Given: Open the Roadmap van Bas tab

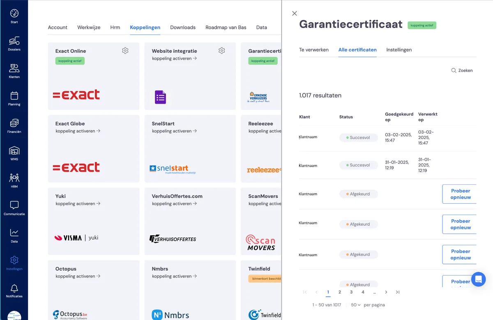Looking at the screenshot, I should [226, 28].
